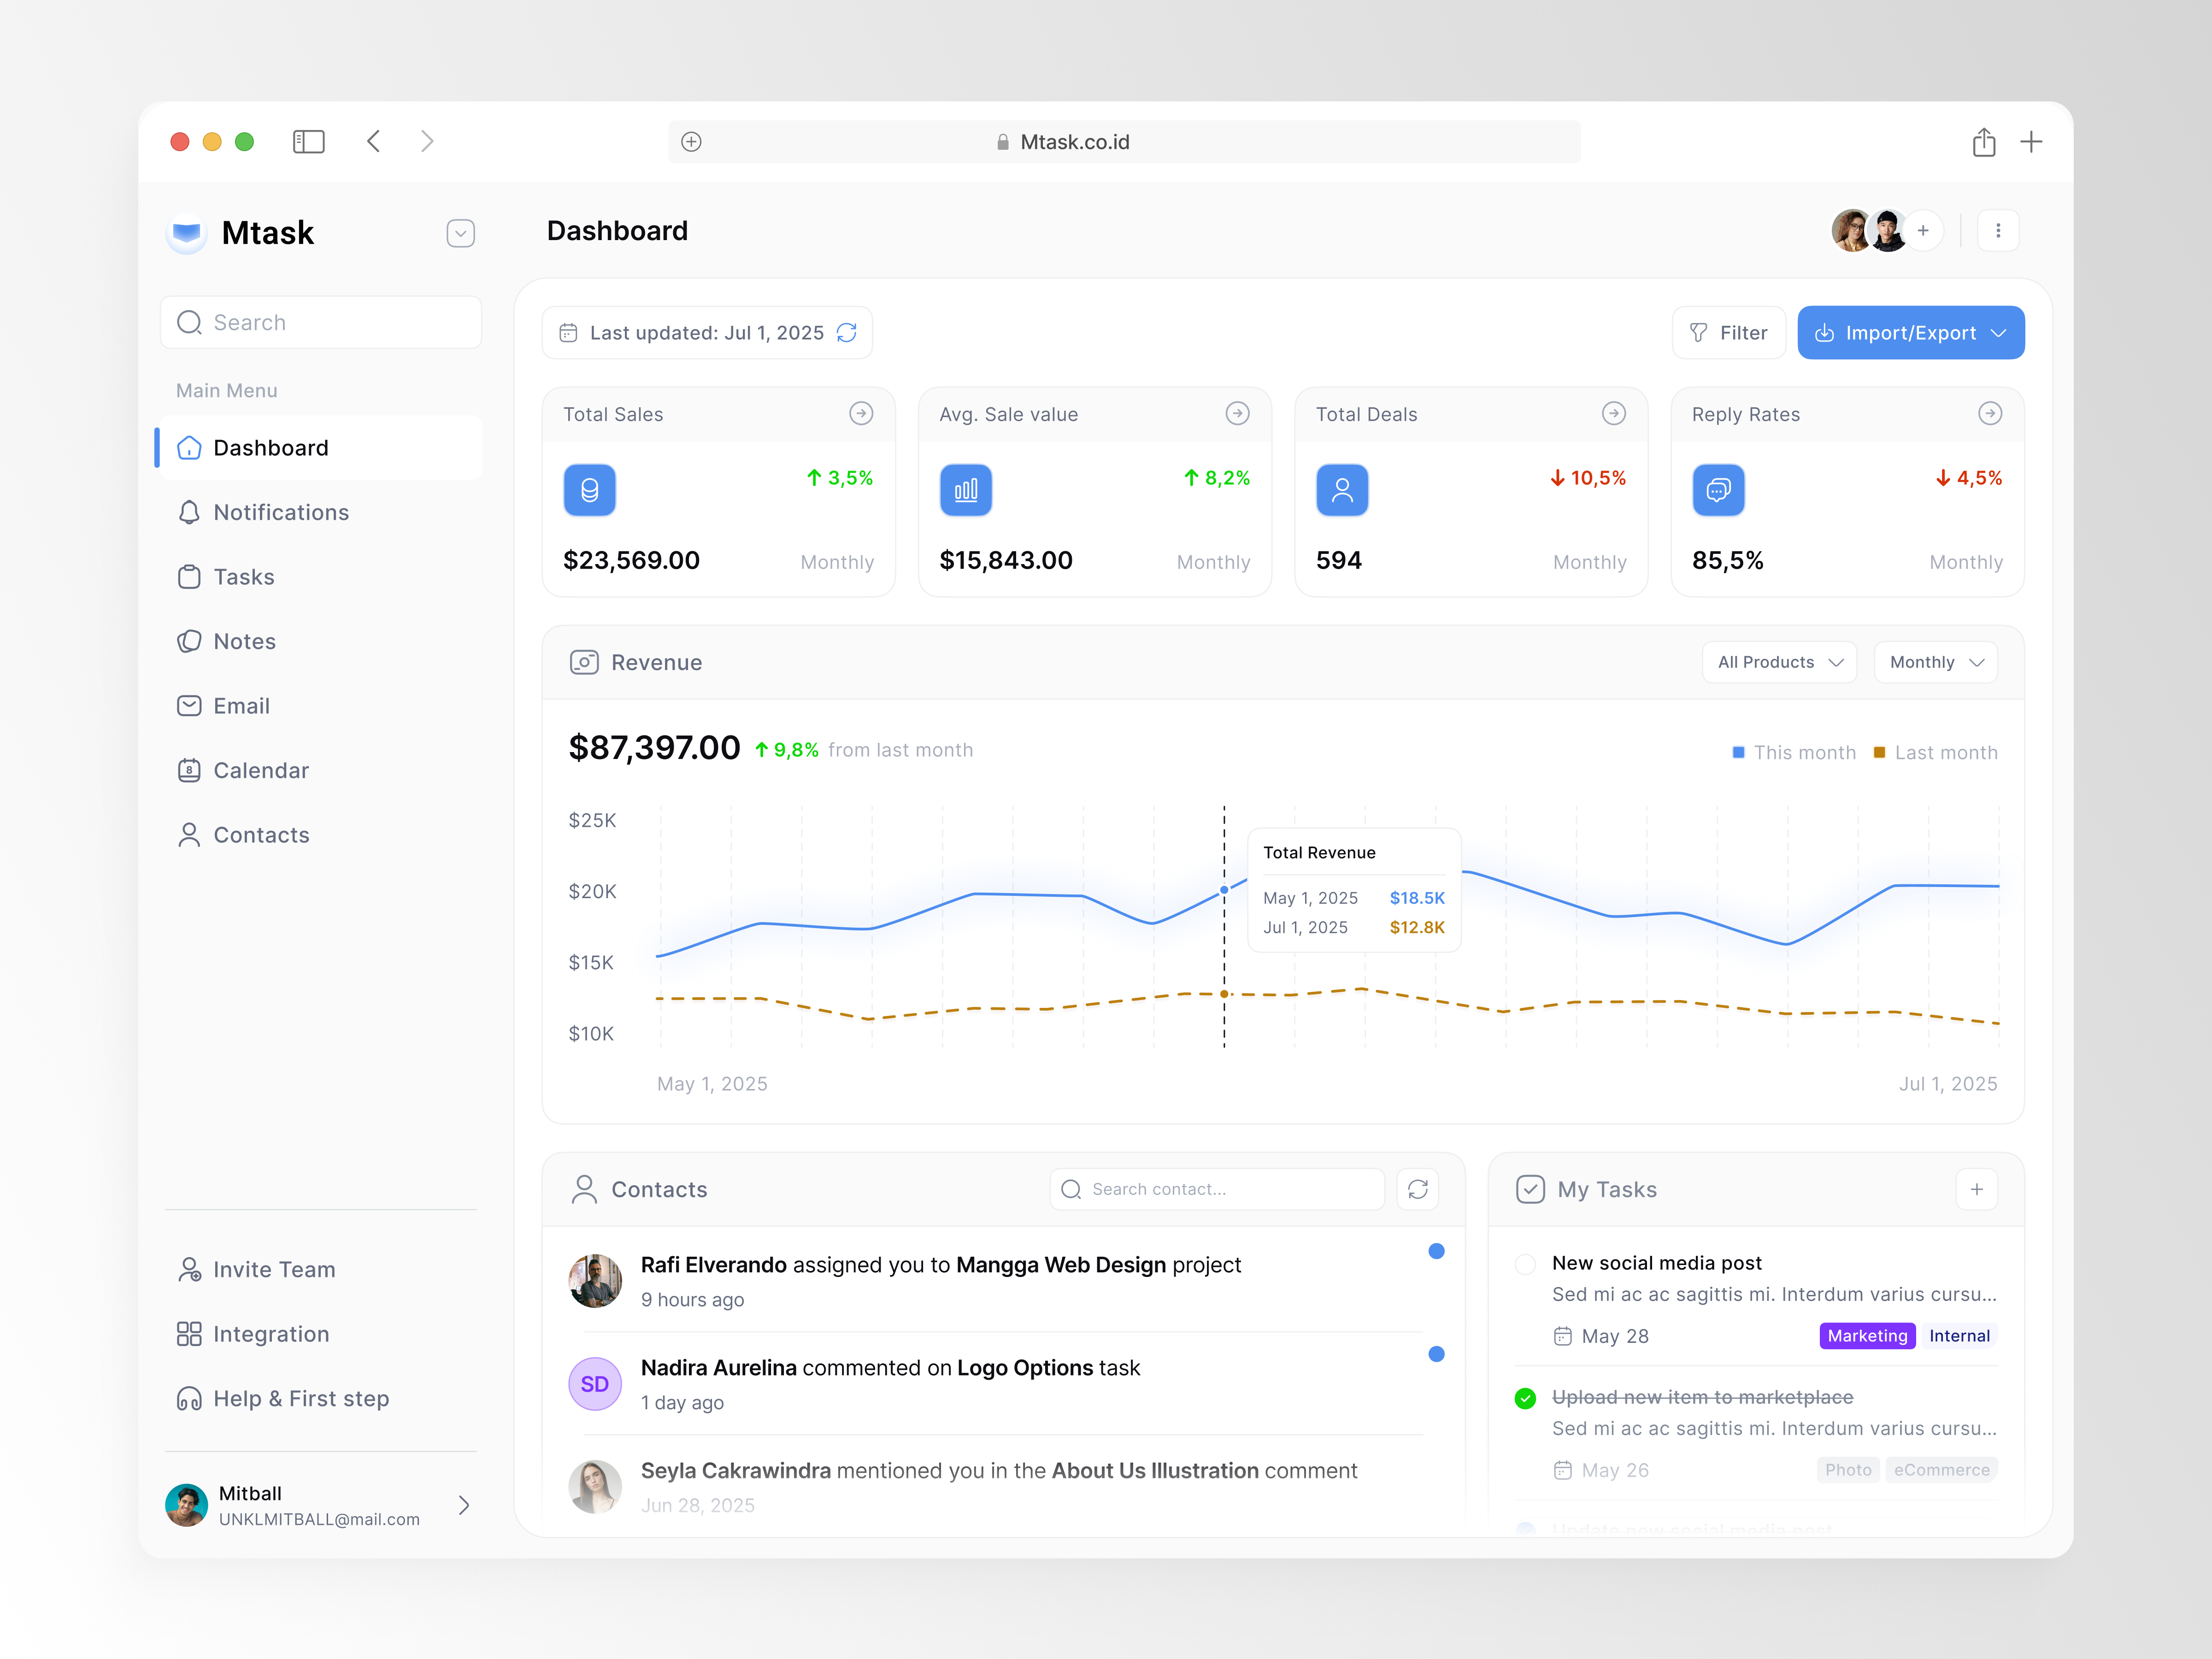The width and height of the screenshot is (2212, 1659).
Task: Open Total Sales details via its arrow icon
Action: coord(860,413)
